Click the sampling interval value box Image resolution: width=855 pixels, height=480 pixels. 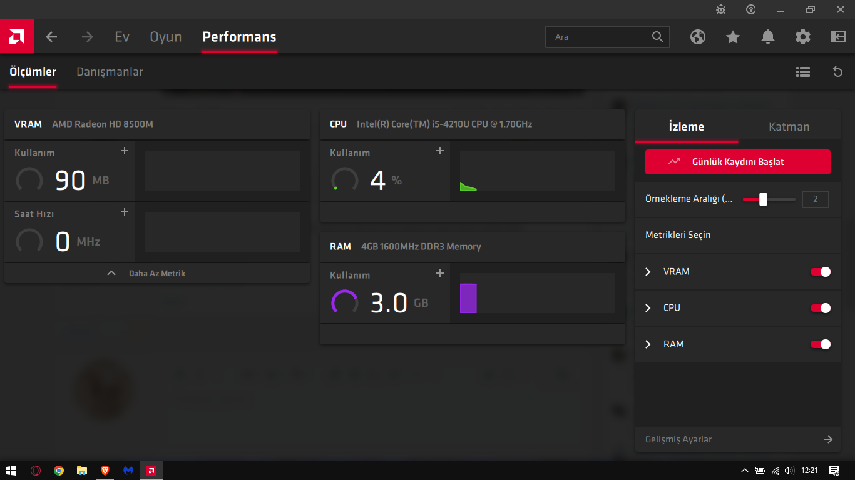click(816, 199)
